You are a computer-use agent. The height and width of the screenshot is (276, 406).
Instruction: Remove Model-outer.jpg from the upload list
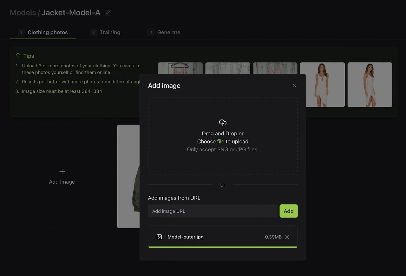287,237
